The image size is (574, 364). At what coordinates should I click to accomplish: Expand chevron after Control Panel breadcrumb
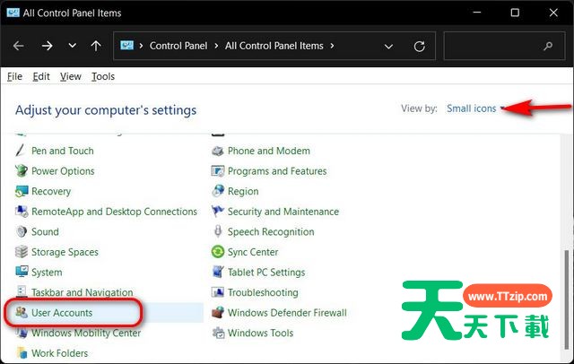click(216, 46)
